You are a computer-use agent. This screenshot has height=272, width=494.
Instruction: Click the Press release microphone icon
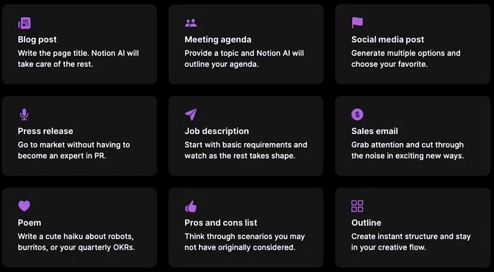coord(24,114)
